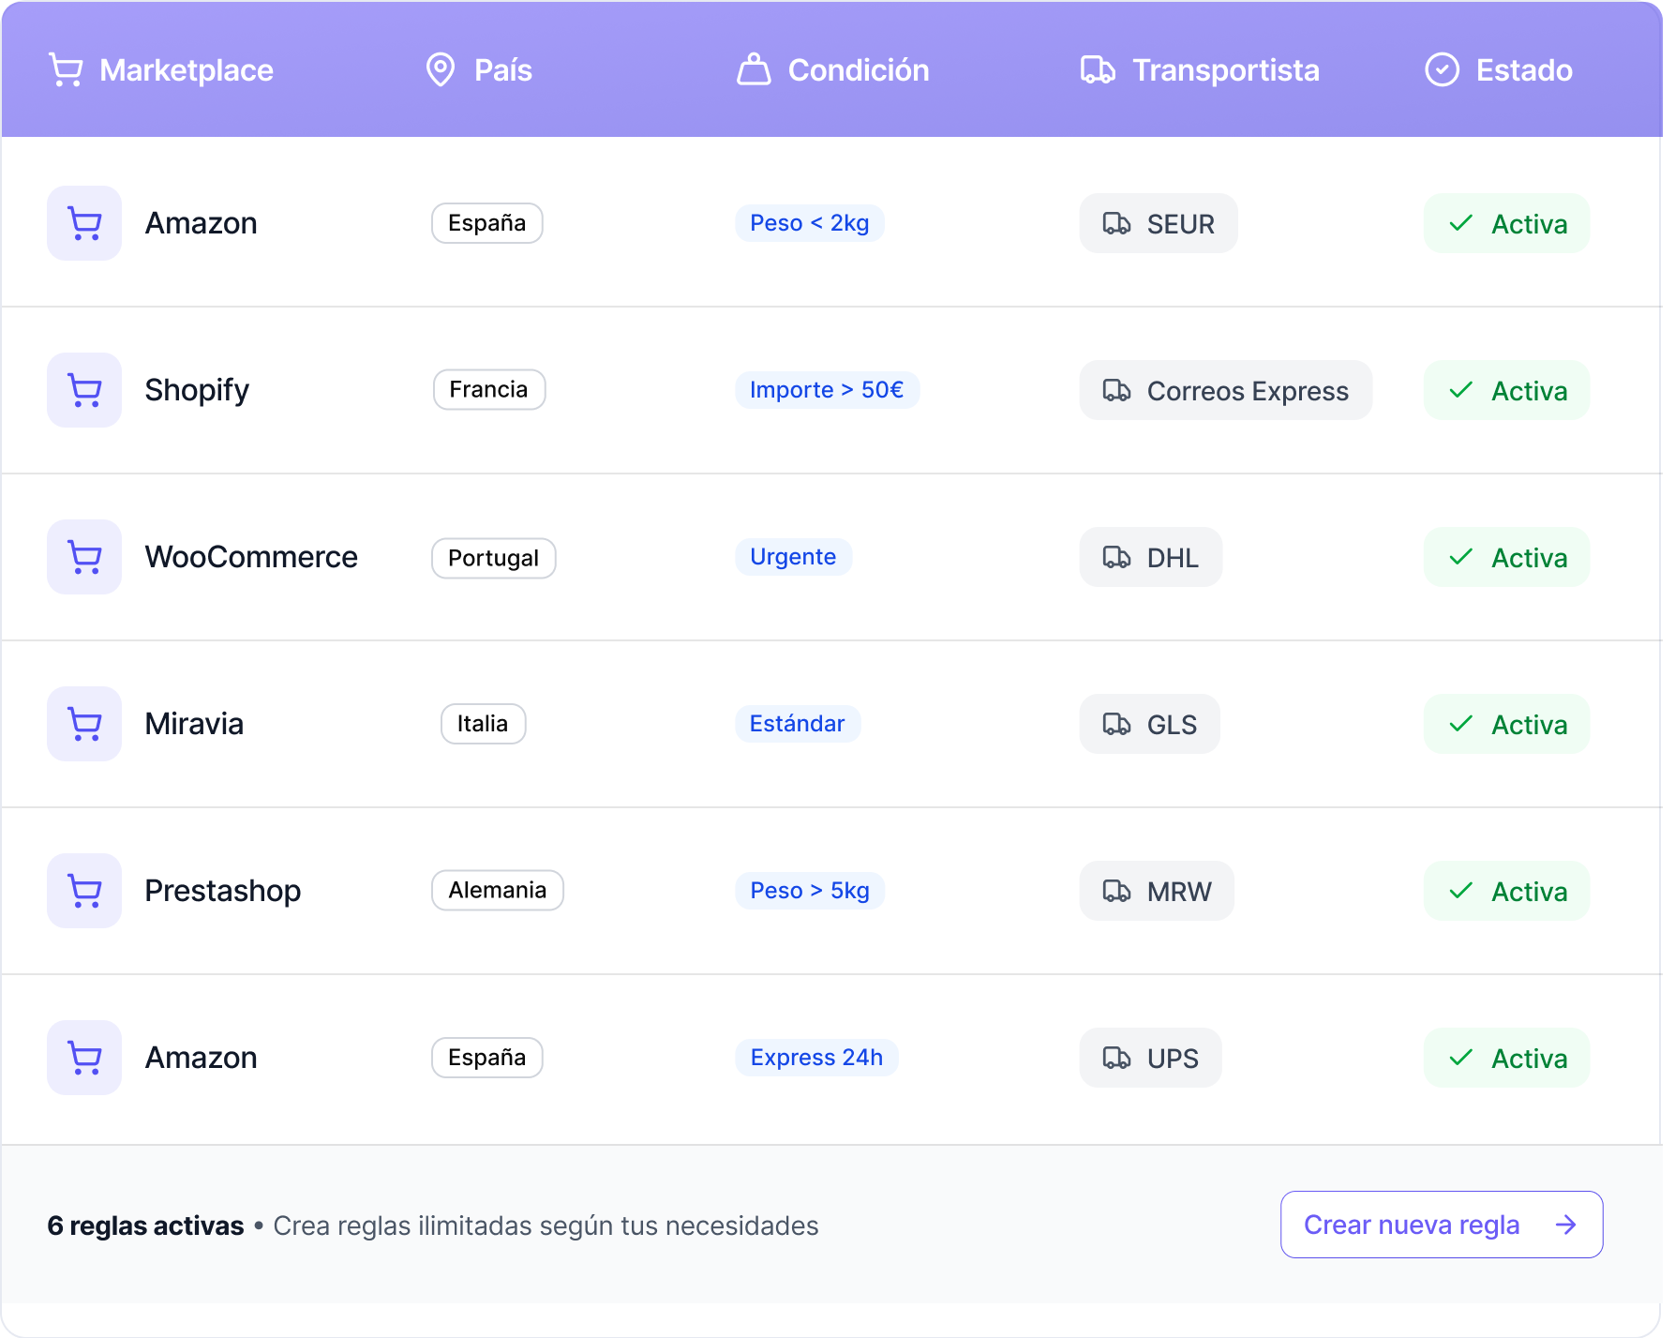This screenshot has height=1338, width=1675.
Task: Click the green checkmark in the Prestashop row status
Action: click(1460, 891)
